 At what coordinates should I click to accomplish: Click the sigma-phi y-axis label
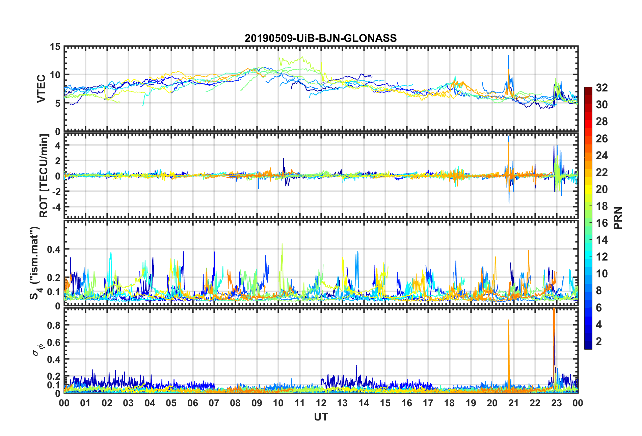38,350
